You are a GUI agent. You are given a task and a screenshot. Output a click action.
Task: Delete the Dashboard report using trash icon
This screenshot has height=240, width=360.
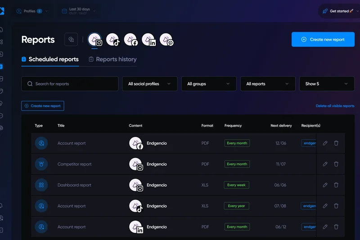[336, 185]
